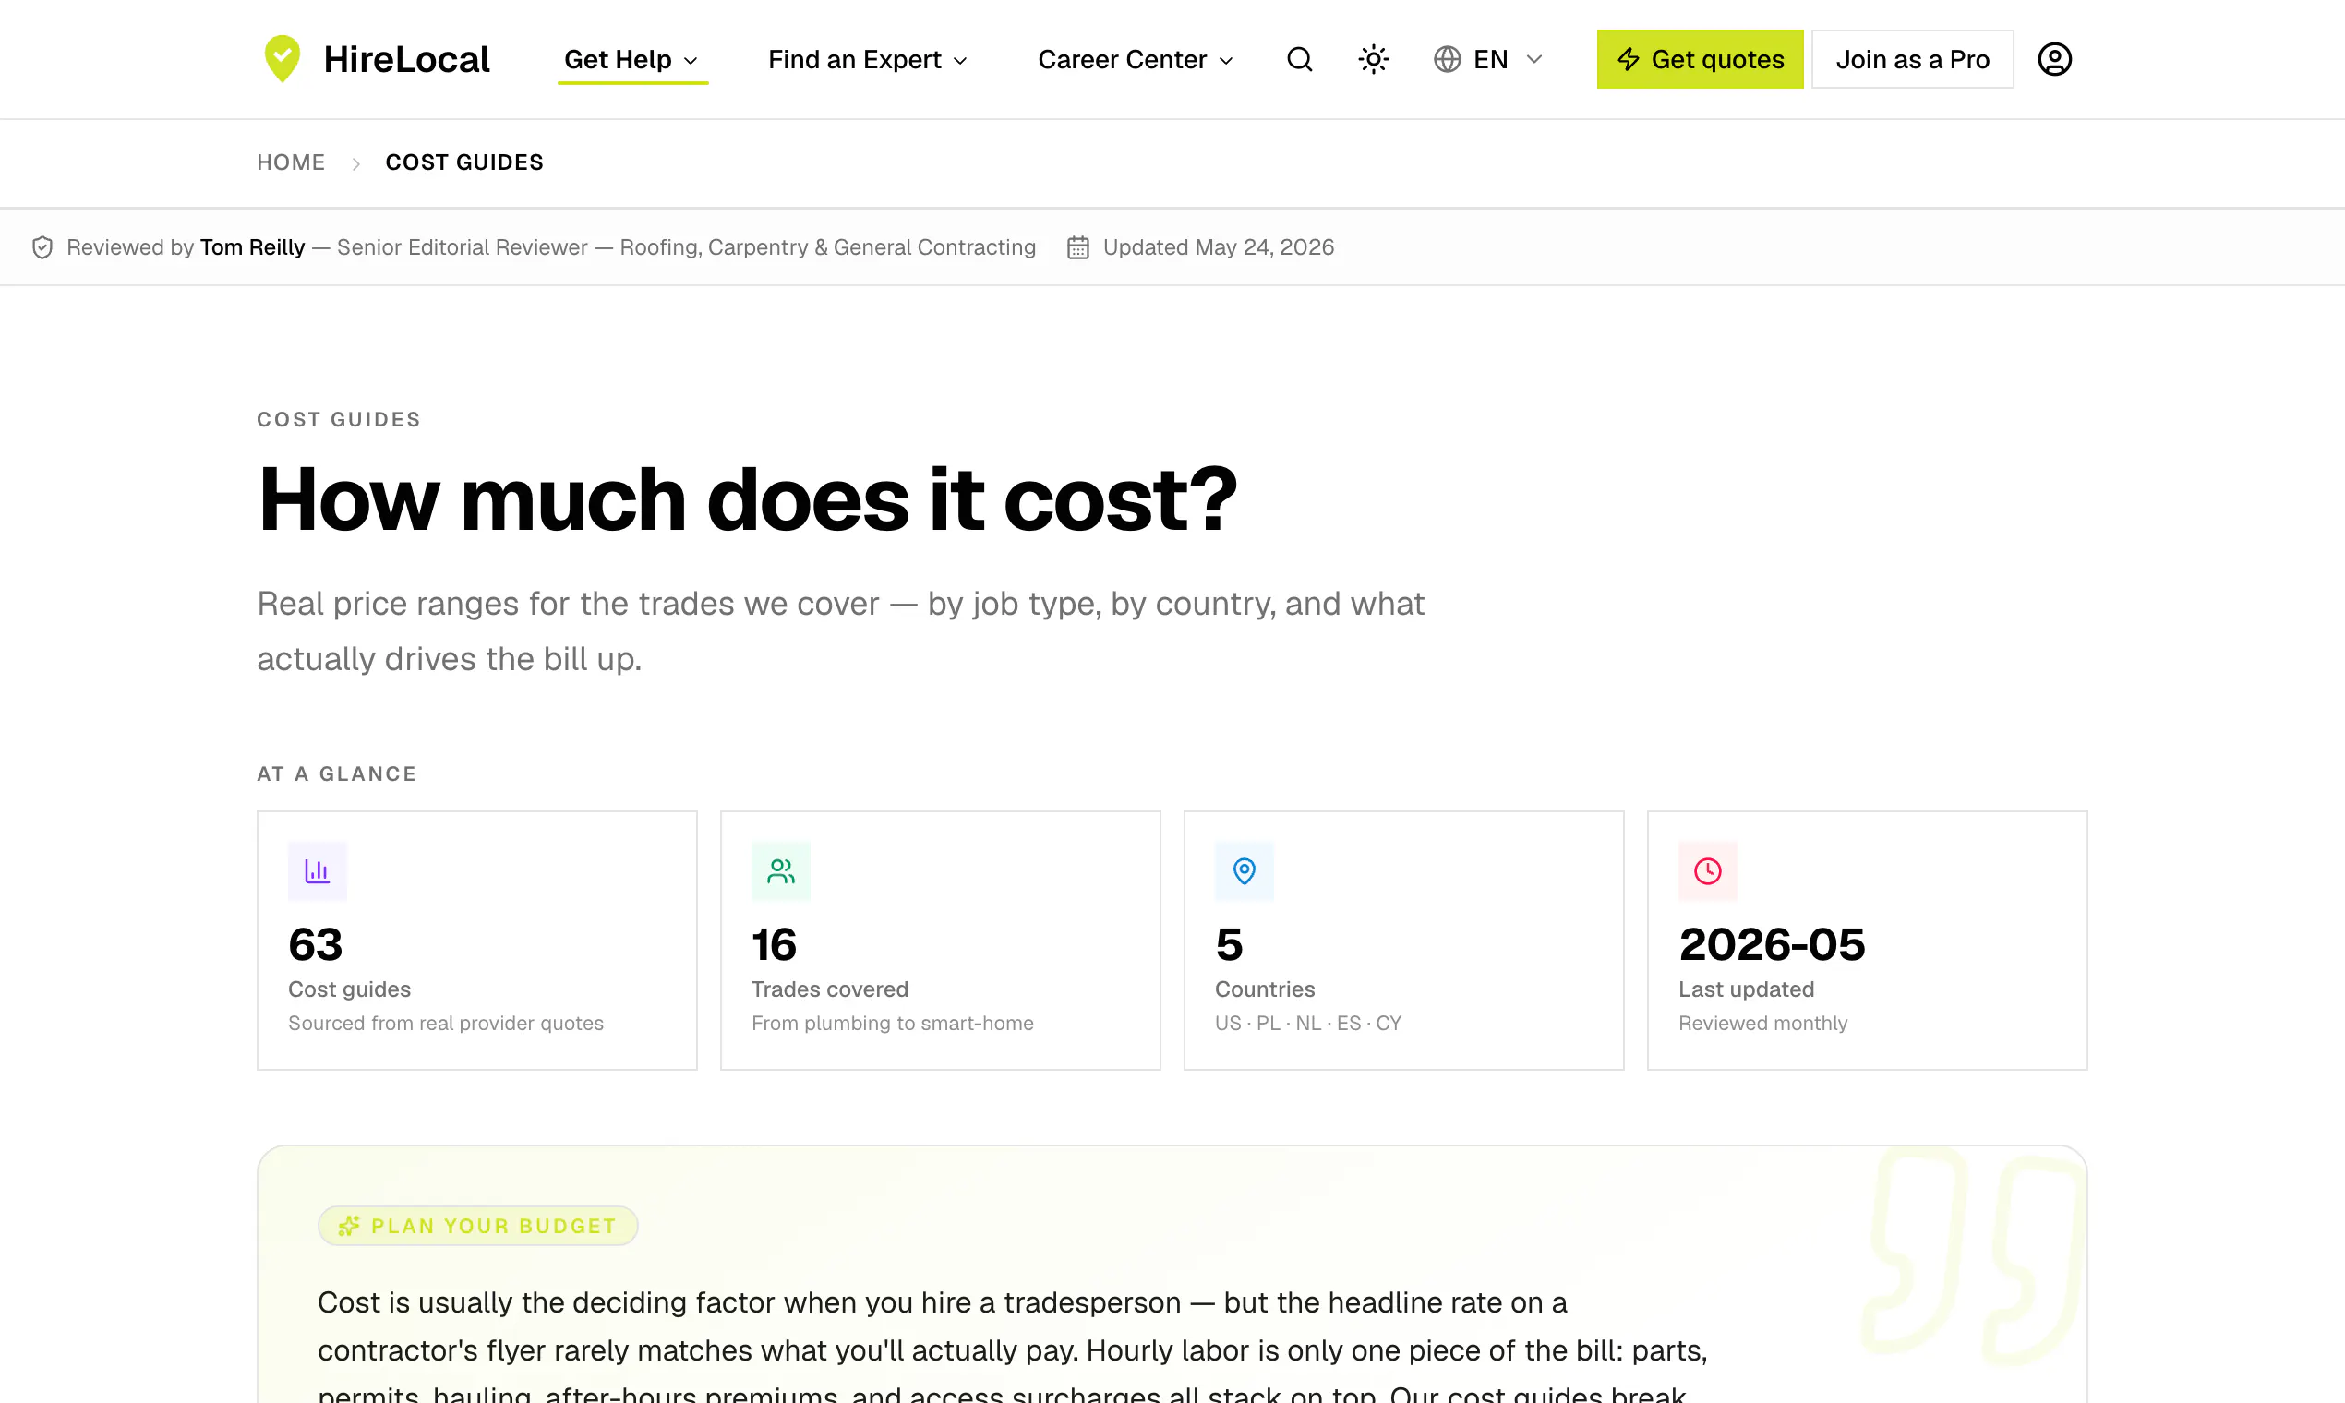Click the 'Countries' card label

[1264, 989]
